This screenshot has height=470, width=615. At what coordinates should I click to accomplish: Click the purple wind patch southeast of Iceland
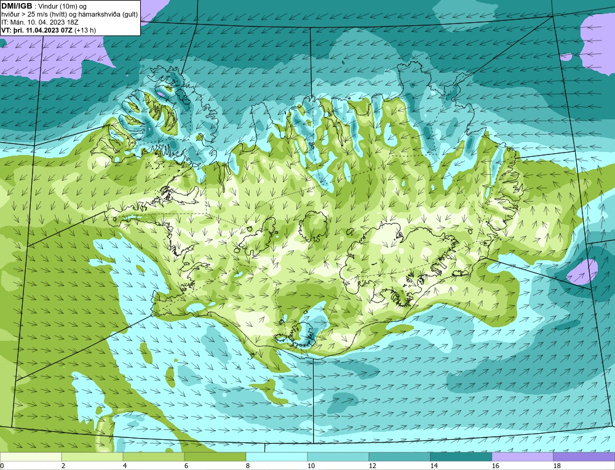(x=582, y=273)
